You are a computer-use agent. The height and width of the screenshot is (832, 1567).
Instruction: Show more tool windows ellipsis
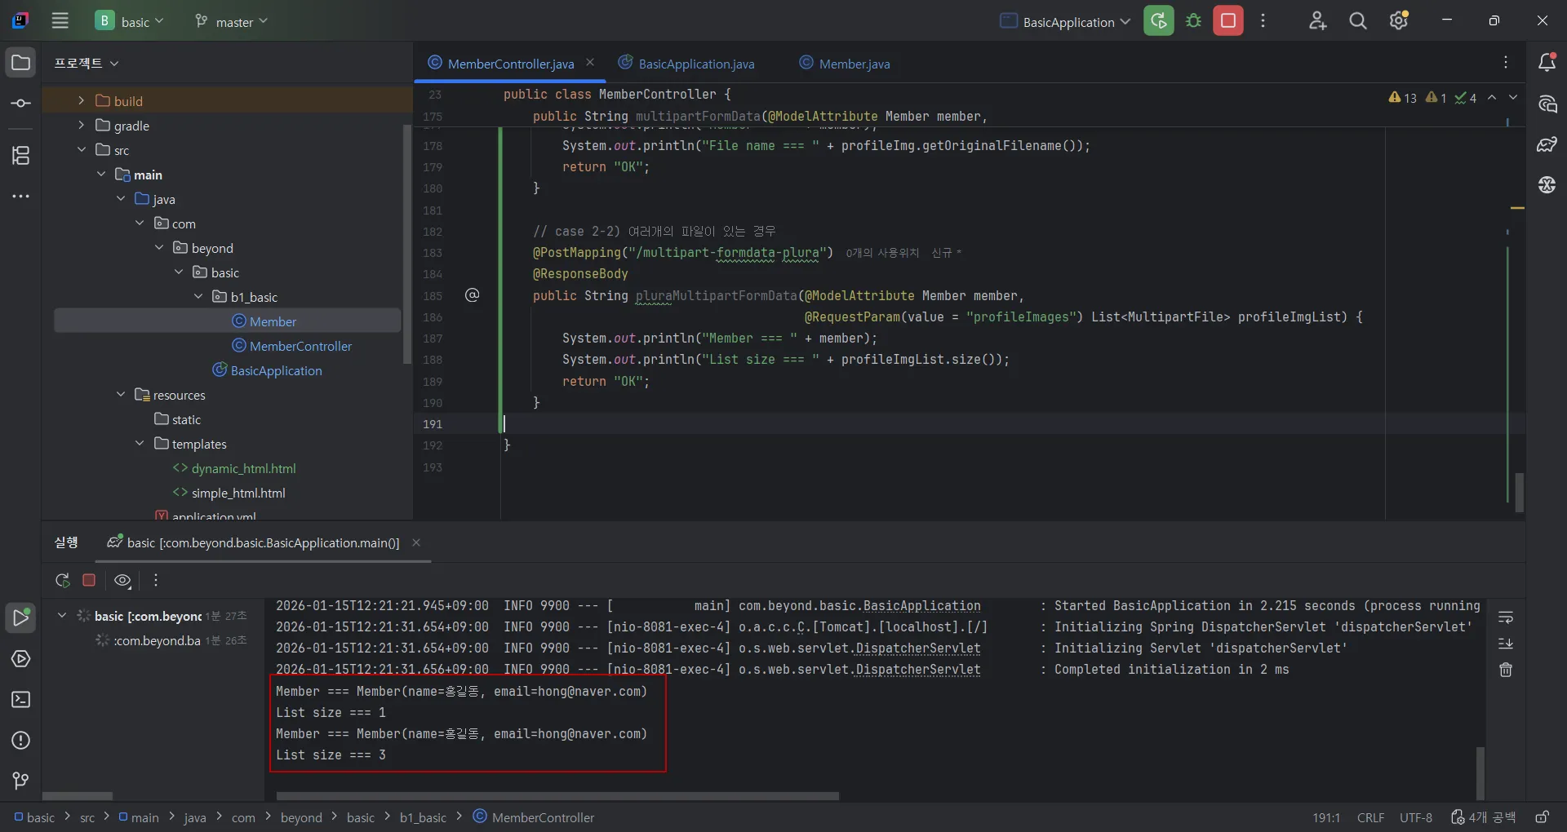click(x=21, y=197)
